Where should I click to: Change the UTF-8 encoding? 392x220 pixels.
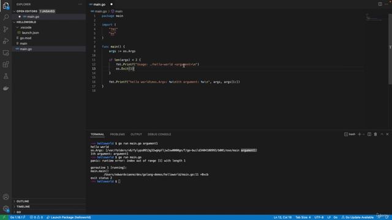pyautogui.click(x=319, y=218)
